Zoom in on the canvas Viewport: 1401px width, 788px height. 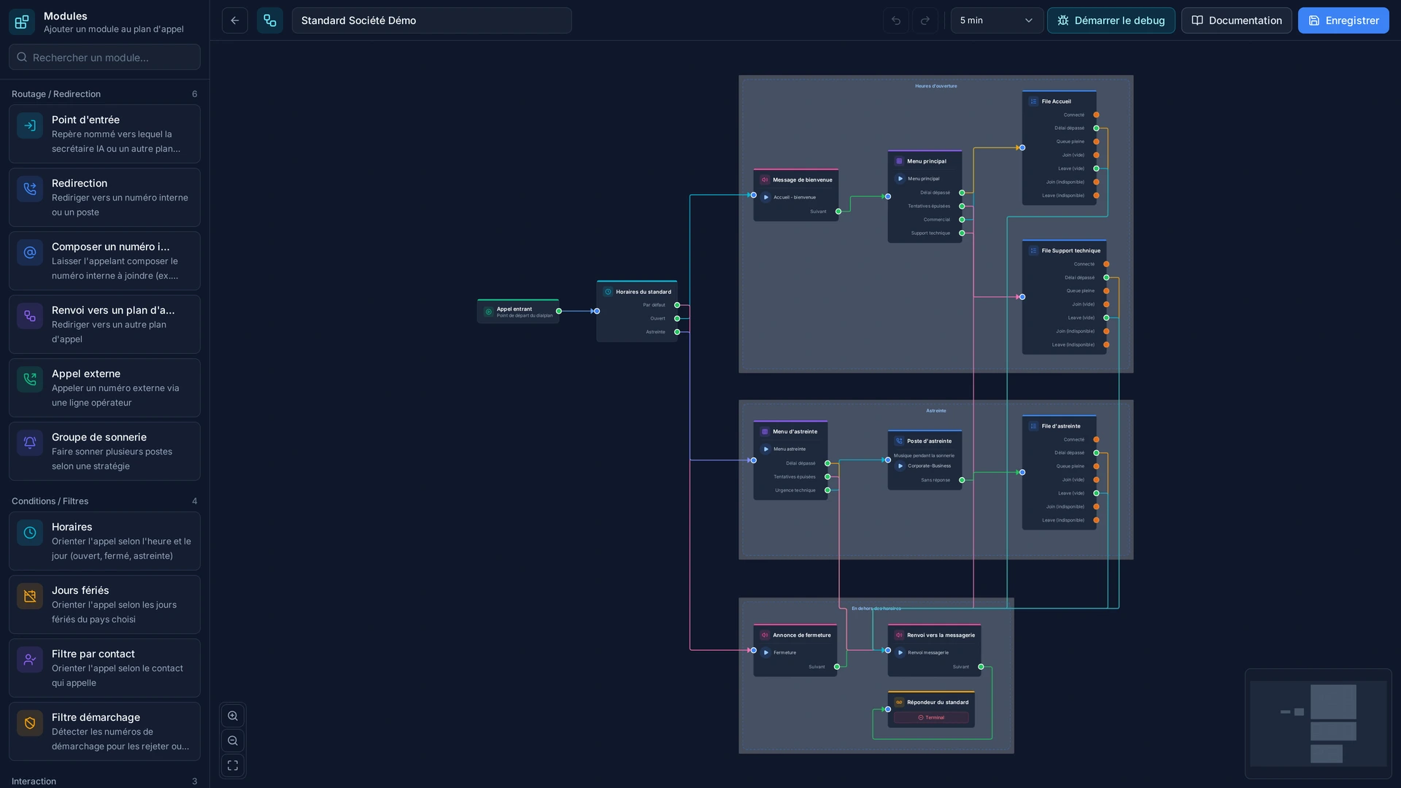[x=233, y=716]
